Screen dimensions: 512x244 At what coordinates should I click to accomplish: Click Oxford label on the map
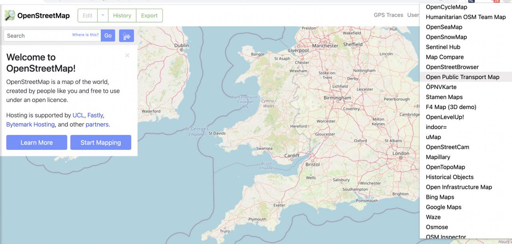point(361,141)
